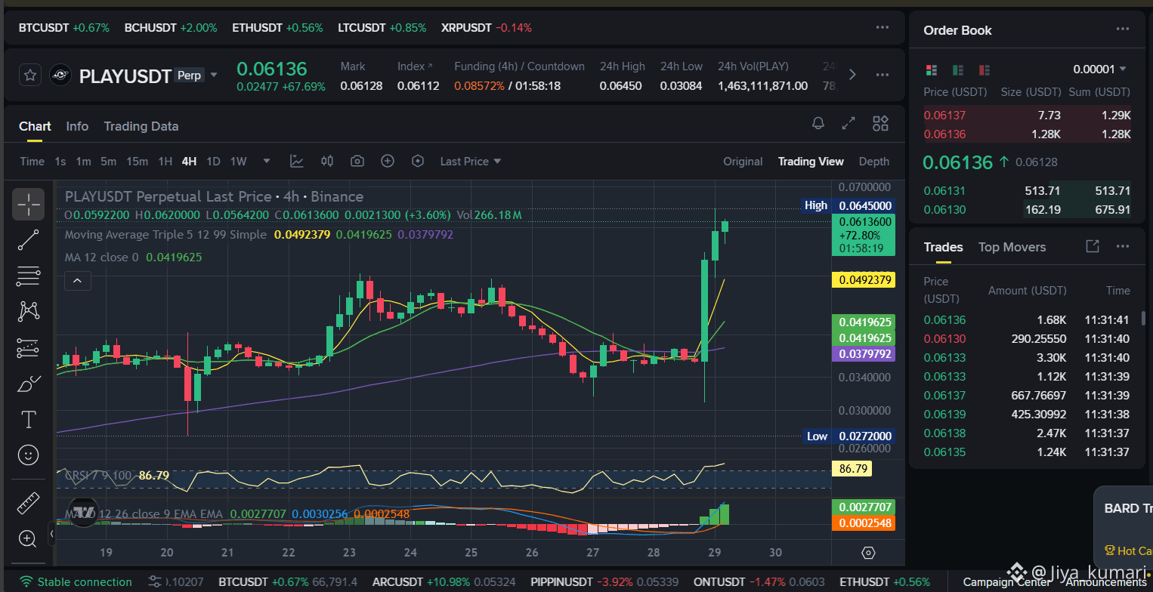This screenshot has height=592, width=1153.
Task: Open the PLAYUSDT pair selector dropdown
Action: (x=214, y=75)
